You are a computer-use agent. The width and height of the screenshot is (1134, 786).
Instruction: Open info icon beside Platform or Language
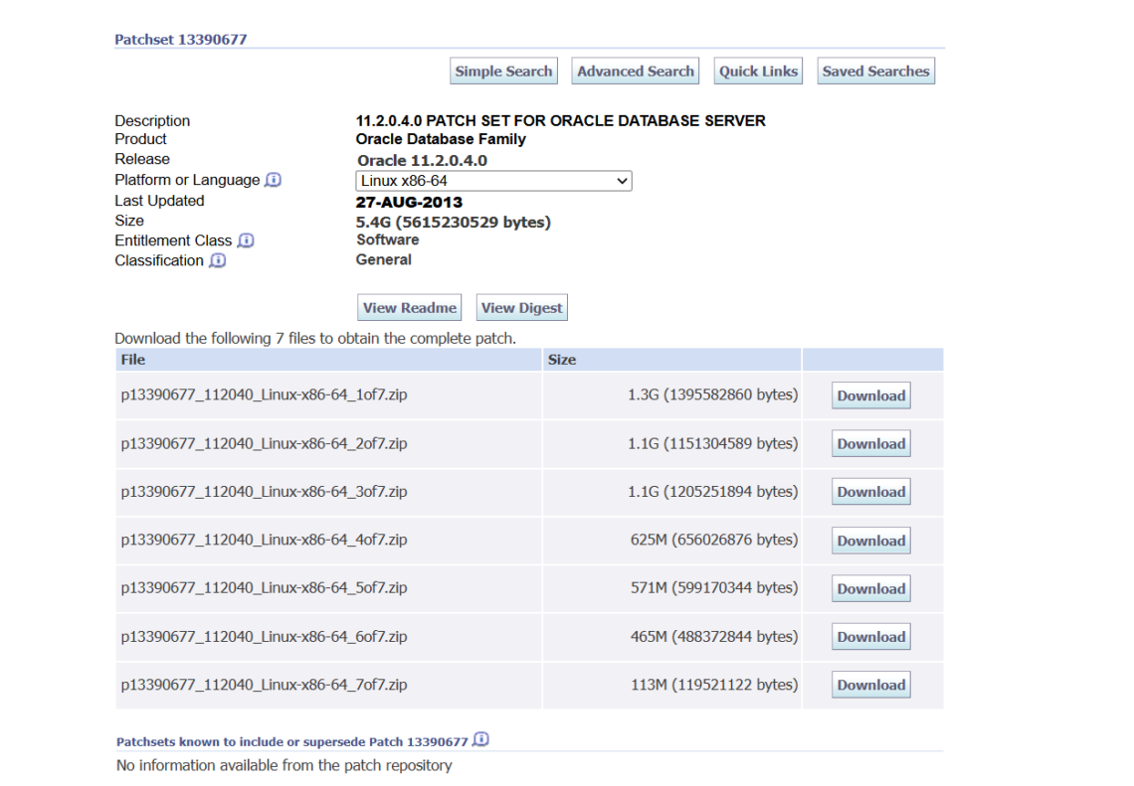coord(273,180)
